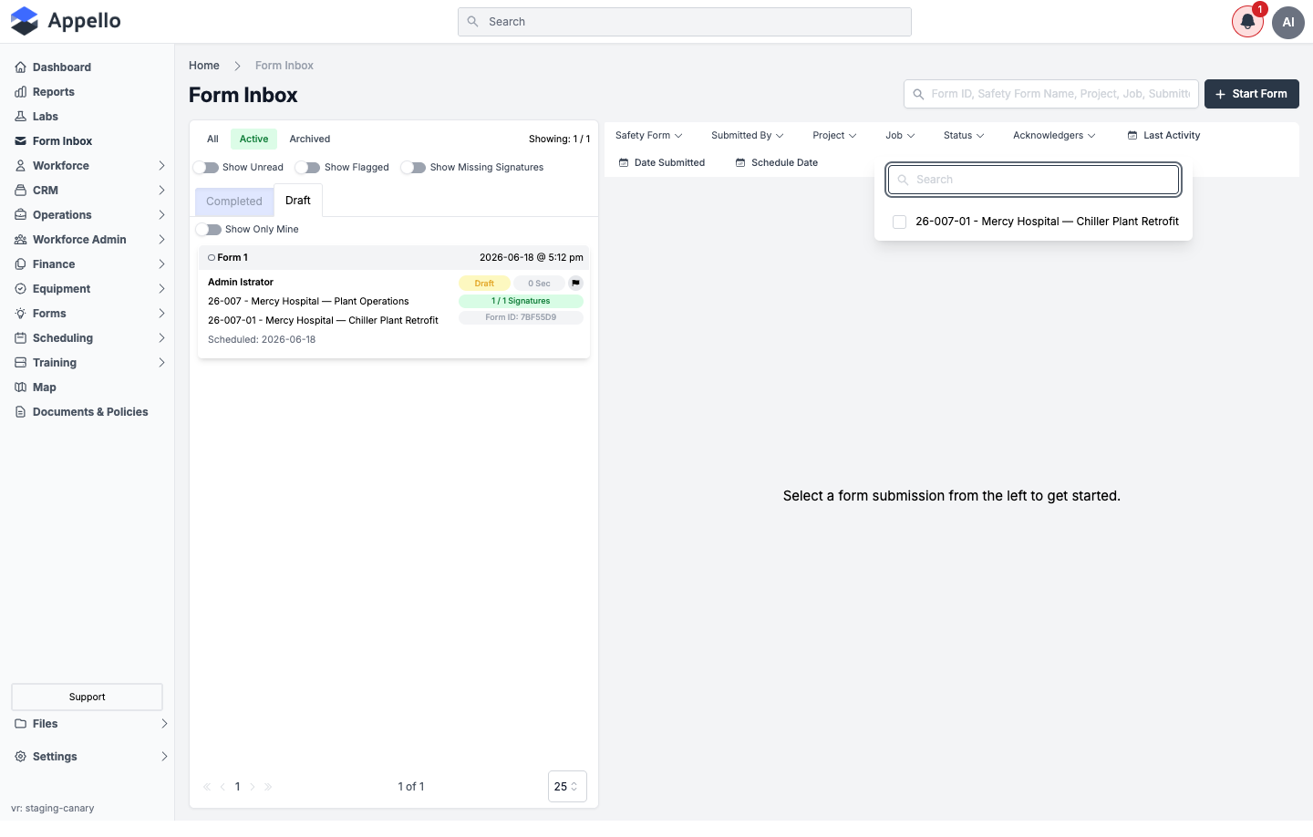Select the Archived filter tab
1313x837 pixels.
click(x=310, y=139)
